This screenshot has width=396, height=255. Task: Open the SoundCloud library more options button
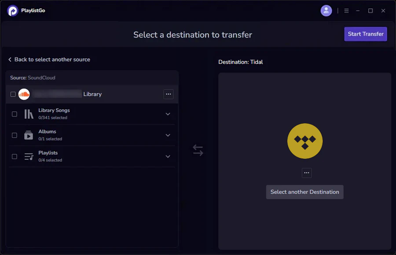click(169, 94)
